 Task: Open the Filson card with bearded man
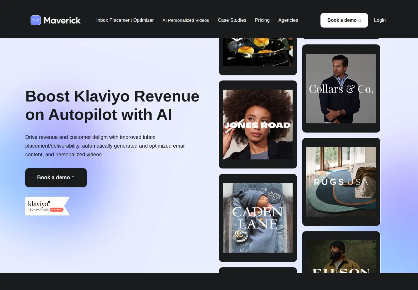[x=341, y=252]
